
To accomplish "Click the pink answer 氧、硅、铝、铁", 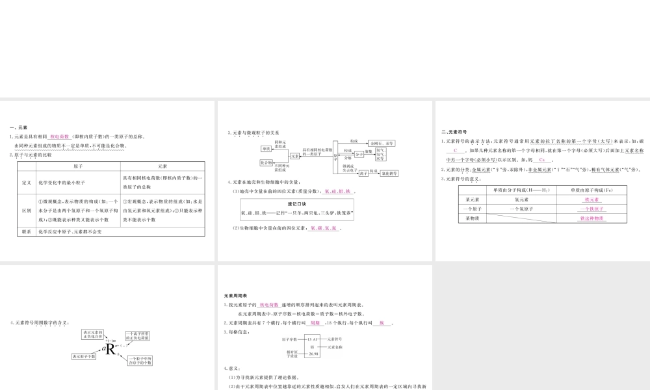I will pyautogui.click(x=337, y=192).
